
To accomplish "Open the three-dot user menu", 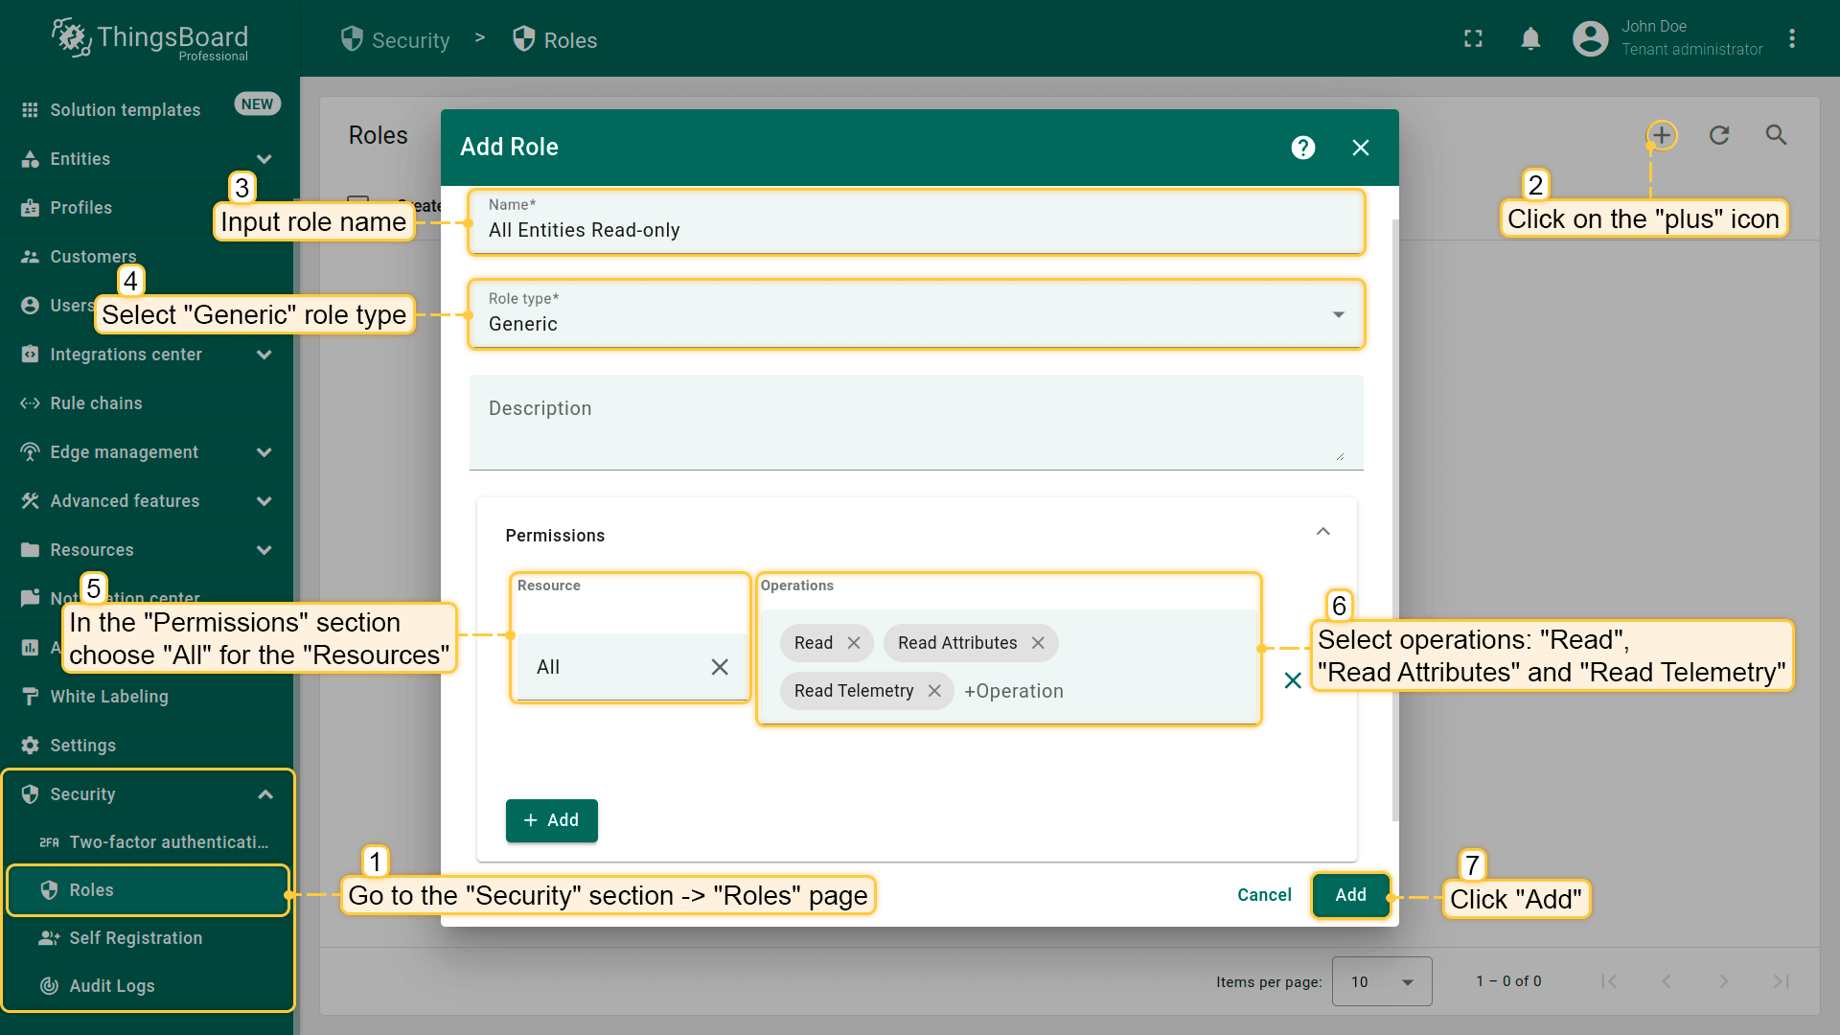I will click(x=1791, y=38).
